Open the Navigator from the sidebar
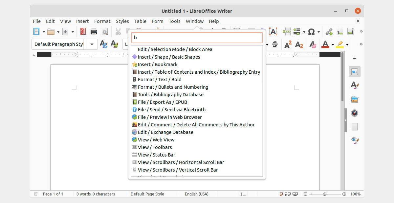 (355, 113)
